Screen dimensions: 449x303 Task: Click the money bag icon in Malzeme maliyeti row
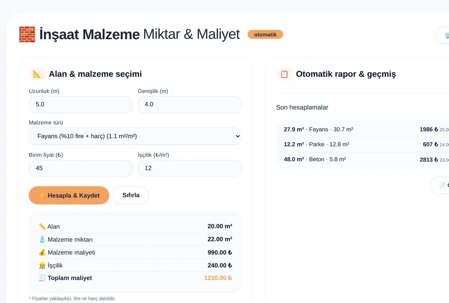point(42,253)
